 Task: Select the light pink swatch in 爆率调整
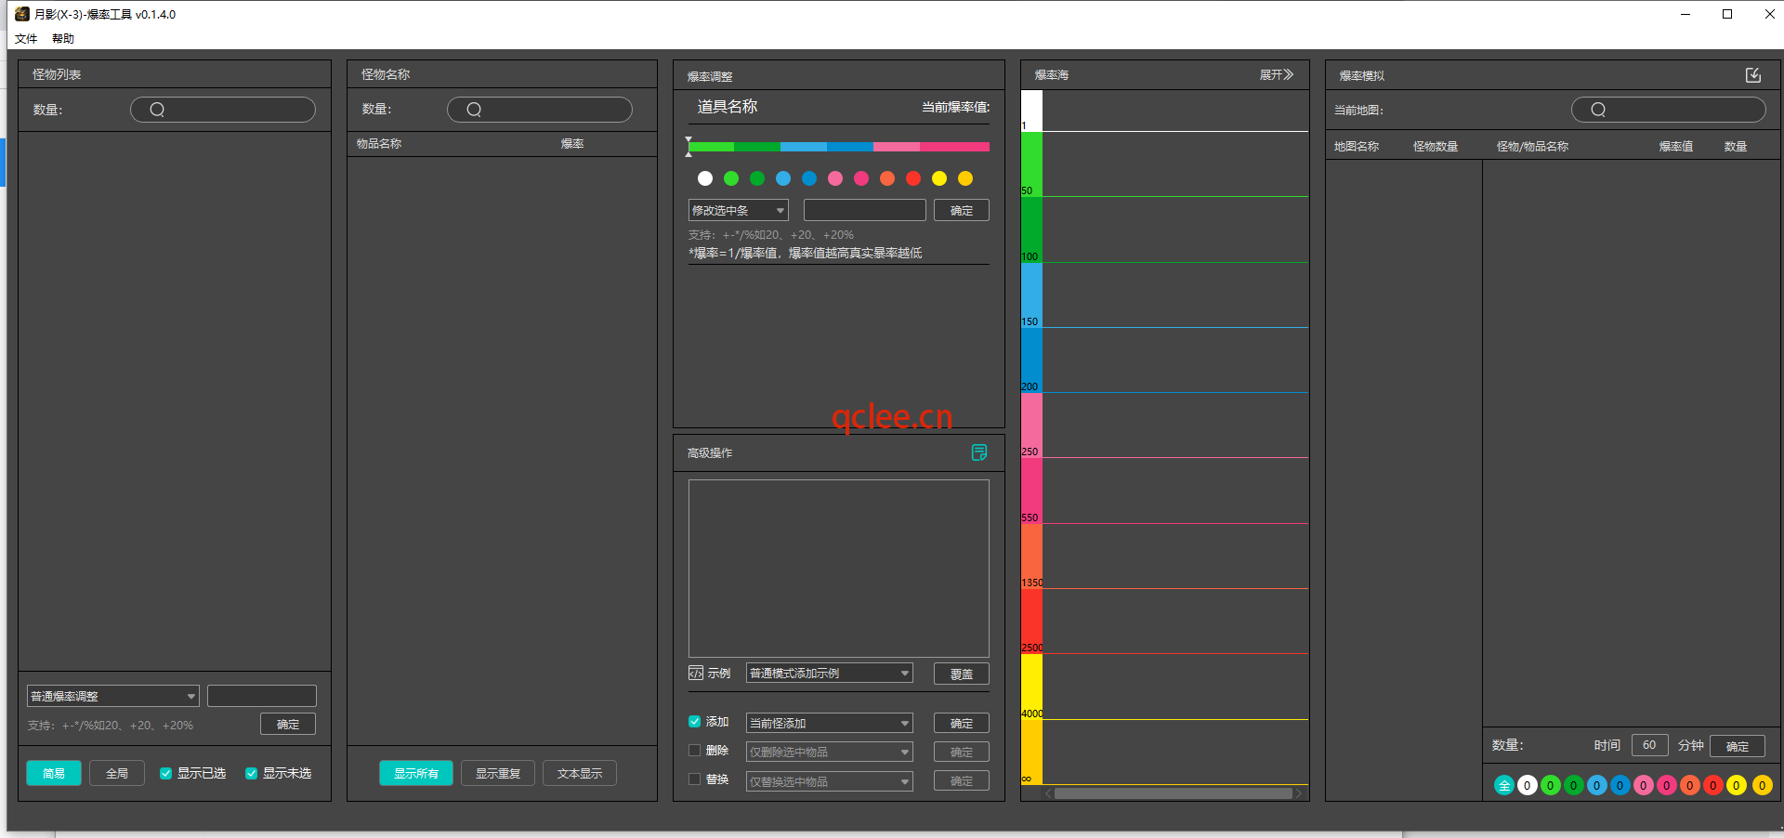[x=835, y=178]
